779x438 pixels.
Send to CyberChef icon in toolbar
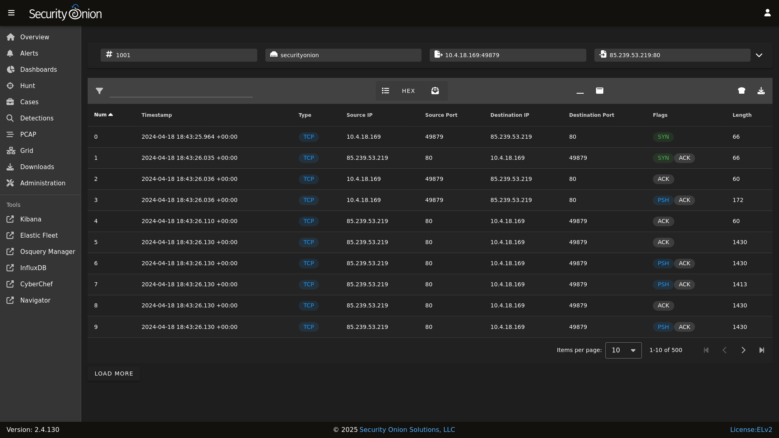pos(742,91)
